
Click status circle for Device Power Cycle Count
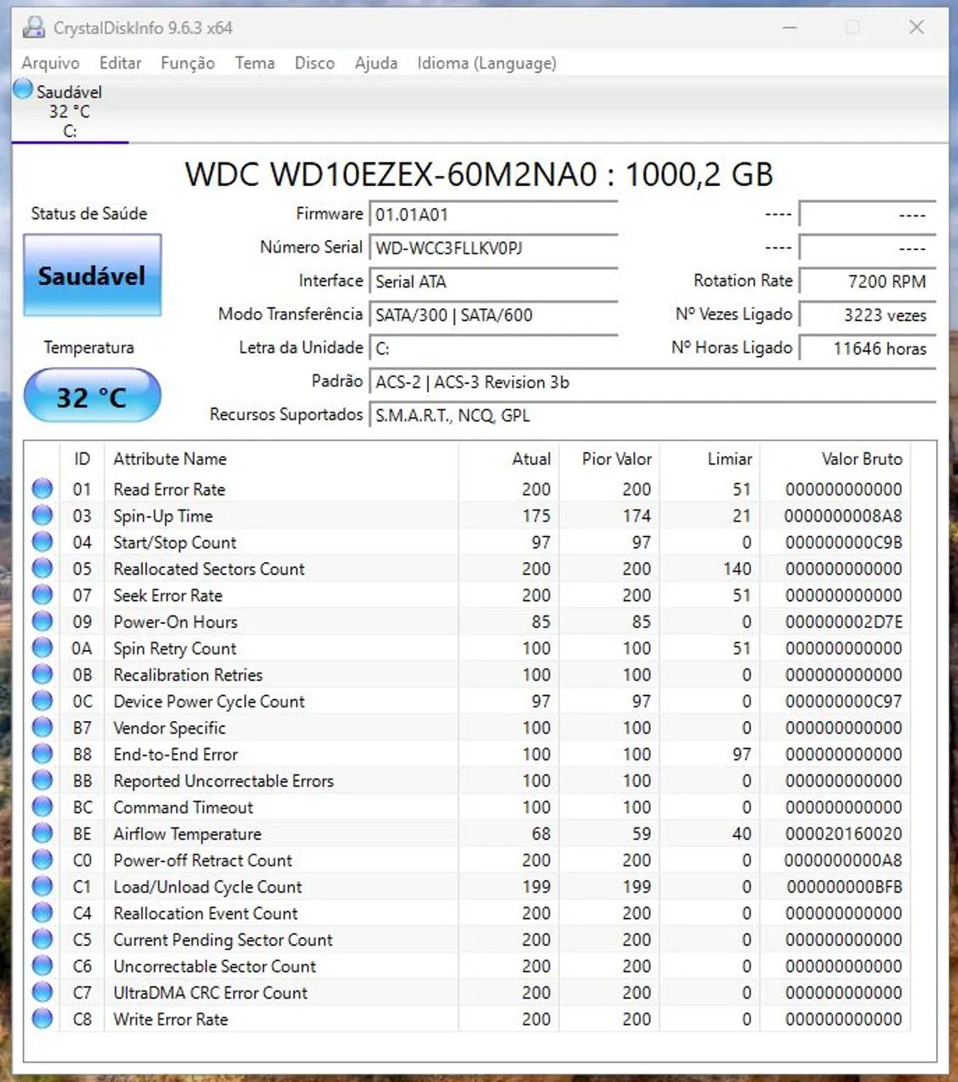pos(42,701)
